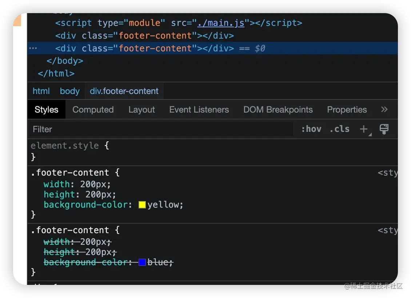Open the yellow background-color swatch
The height and width of the screenshot is (298, 411).
[x=142, y=205]
